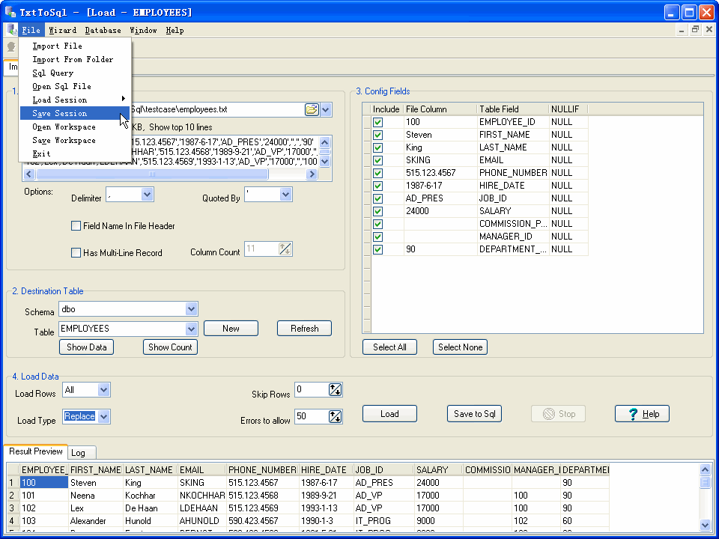This screenshot has height=539, width=719.
Task: Click the Load button
Action: click(389, 414)
